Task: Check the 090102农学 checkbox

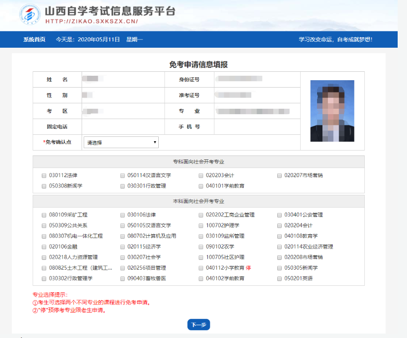Action: click(201, 247)
